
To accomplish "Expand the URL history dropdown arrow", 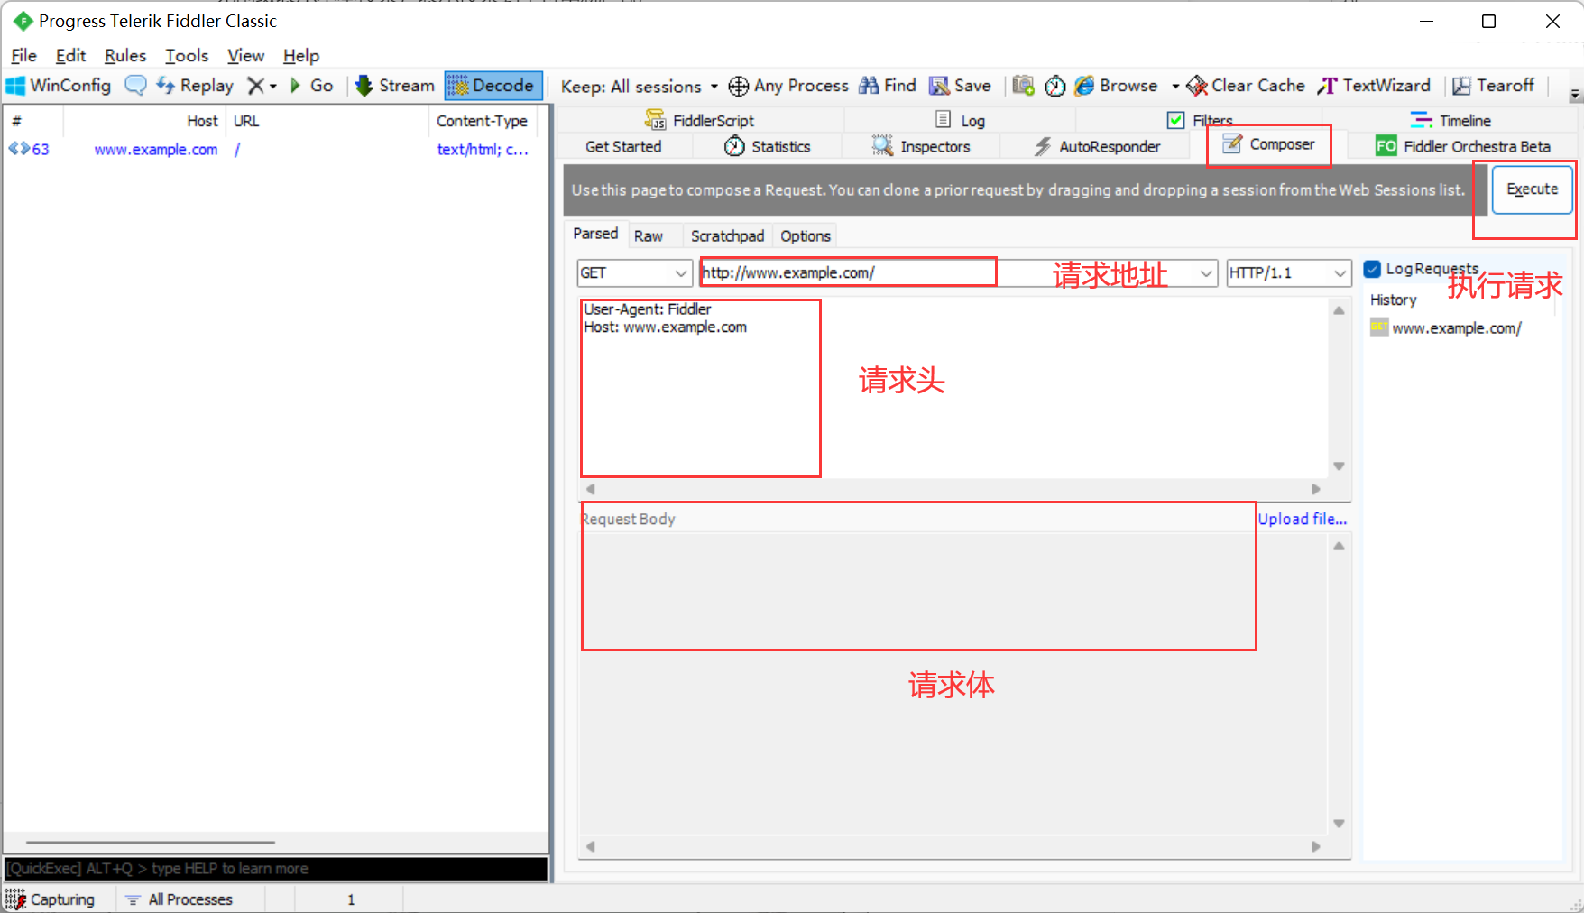I will click(1206, 273).
